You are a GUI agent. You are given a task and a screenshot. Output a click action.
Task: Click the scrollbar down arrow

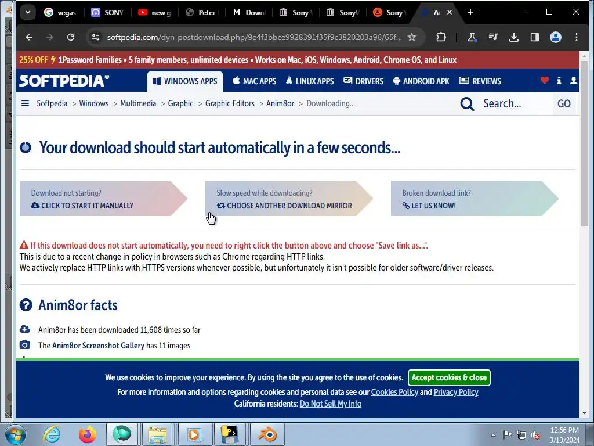click(584, 413)
